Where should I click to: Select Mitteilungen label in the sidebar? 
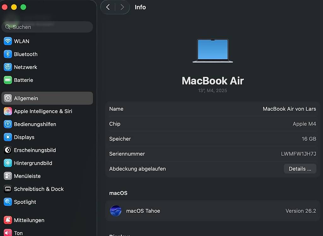pyautogui.click(x=29, y=220)
